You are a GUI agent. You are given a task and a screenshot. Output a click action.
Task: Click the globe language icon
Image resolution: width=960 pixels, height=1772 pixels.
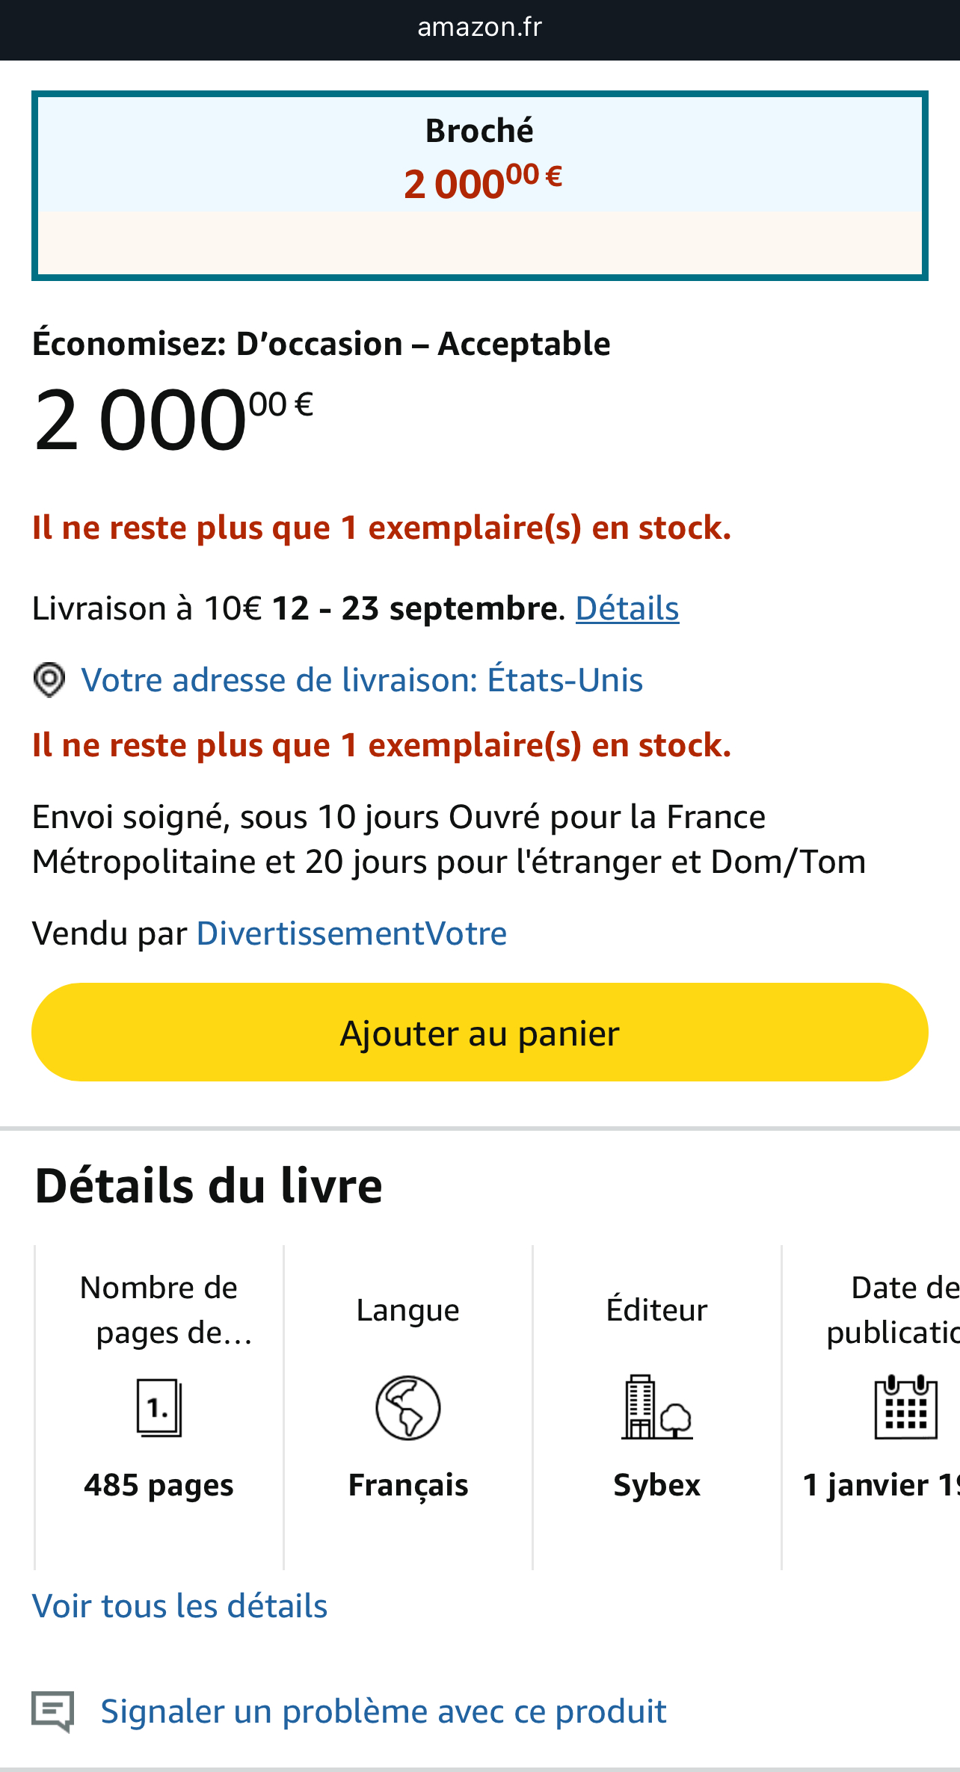coord(407,1407)
